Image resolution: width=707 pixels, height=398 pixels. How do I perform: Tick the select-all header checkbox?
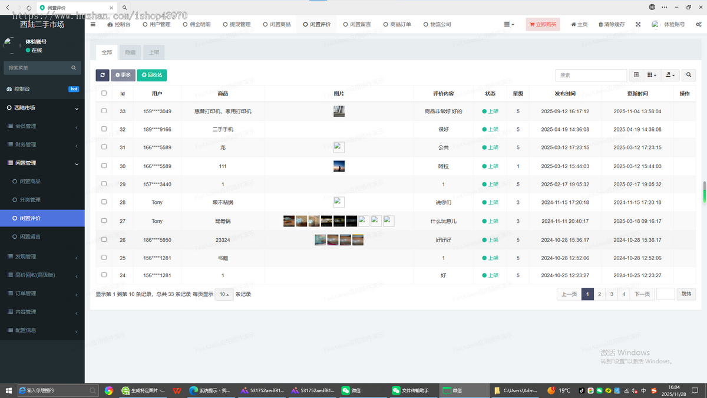click(x=104, y=93)
